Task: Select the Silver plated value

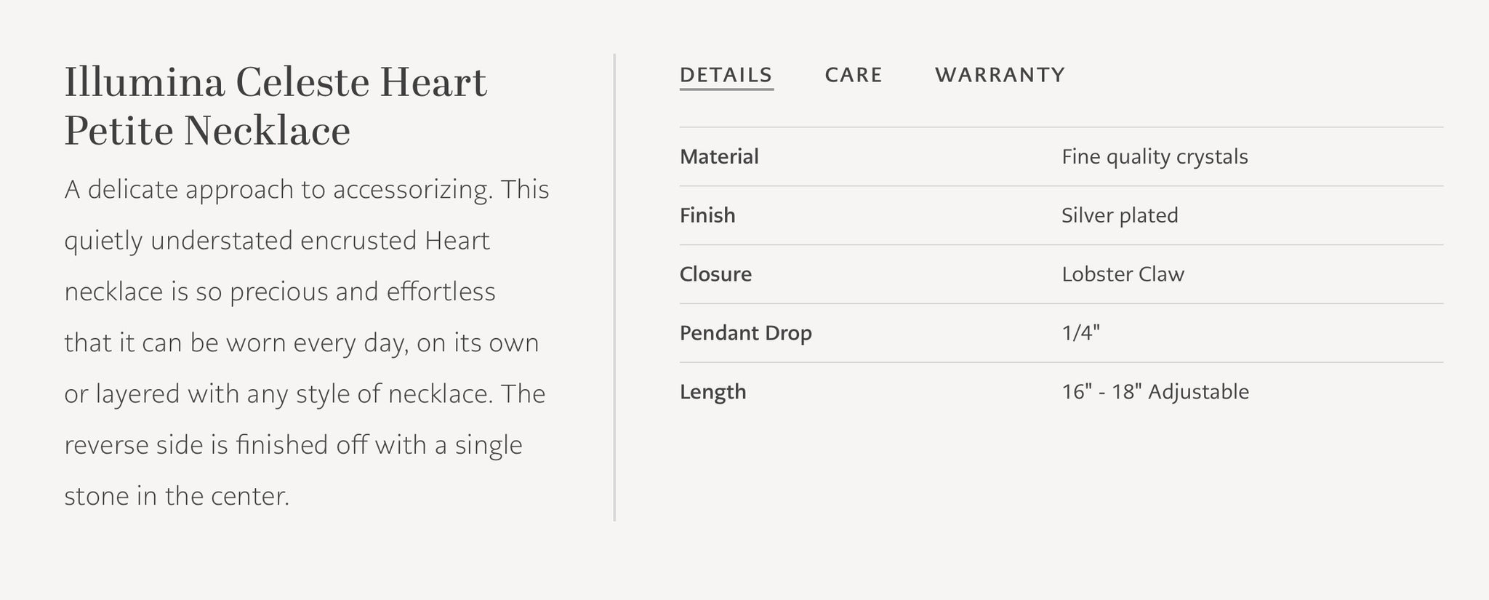Action: click(1119, 215)
